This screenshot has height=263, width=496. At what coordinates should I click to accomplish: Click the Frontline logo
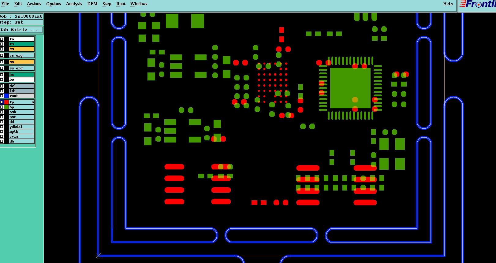click(477, 4)
